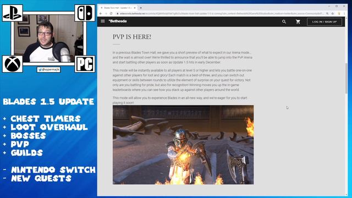Click the BLADES 1.5 UPDATE title text

(48, 102)
